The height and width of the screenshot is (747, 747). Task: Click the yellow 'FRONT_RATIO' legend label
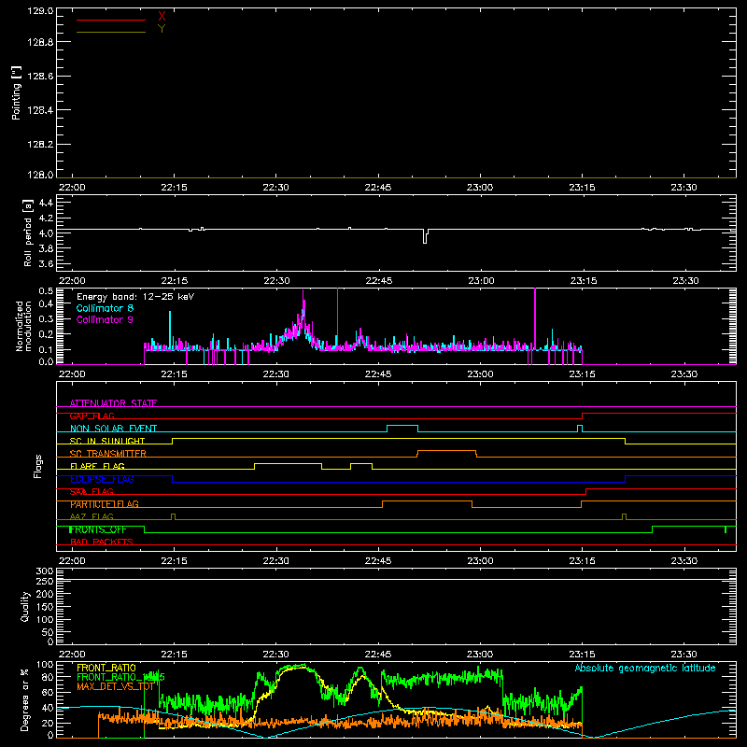106,668
